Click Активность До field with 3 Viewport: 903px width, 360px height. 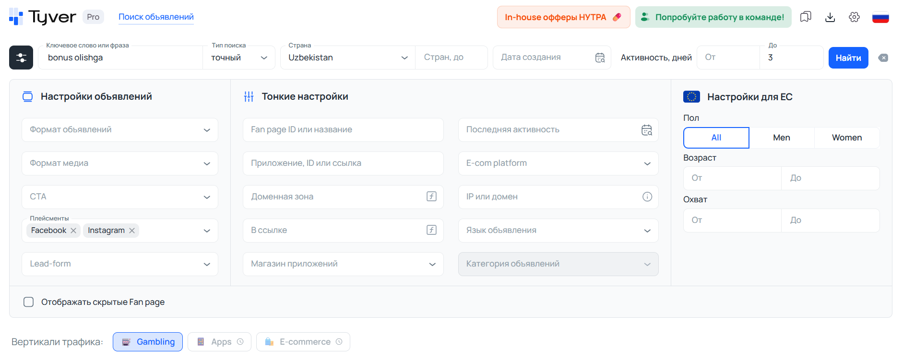coord(792,58)
